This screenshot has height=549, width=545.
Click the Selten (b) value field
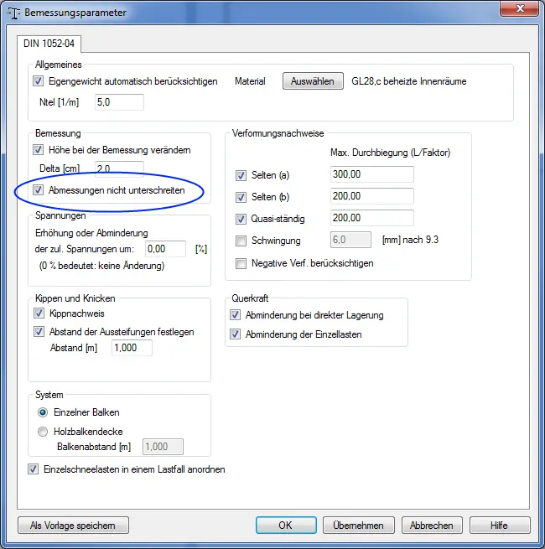372,196
